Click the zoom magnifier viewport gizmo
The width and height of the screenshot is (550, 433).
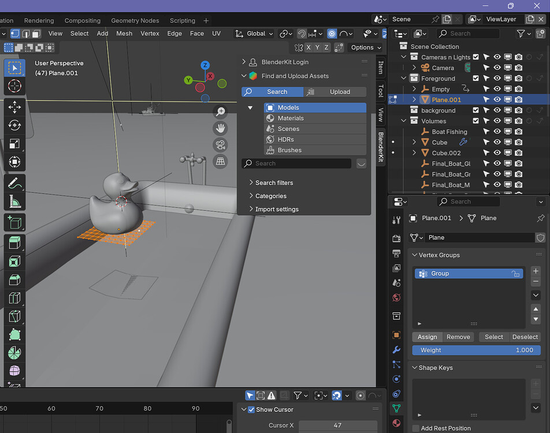pyautogui.click(x=220, y=111)
